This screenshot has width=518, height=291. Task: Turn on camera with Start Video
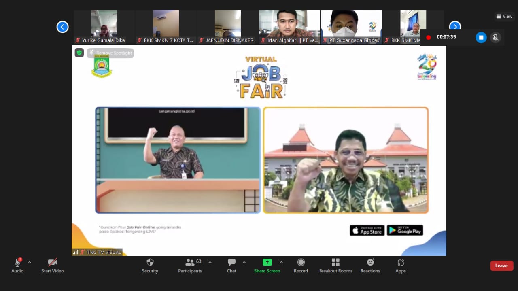point(52,266)
